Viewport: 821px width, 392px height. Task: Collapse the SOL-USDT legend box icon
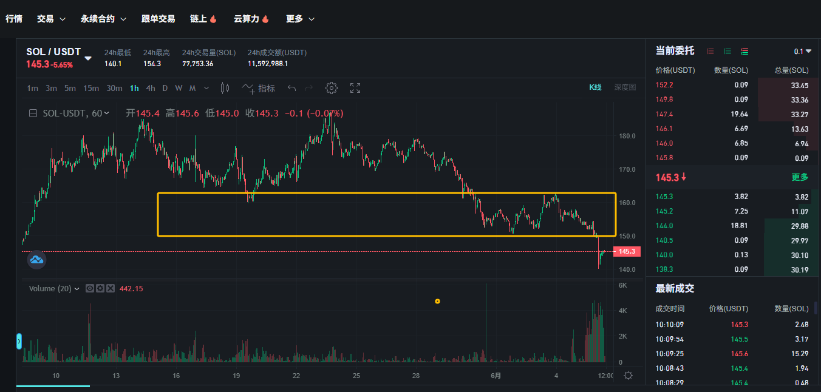click(x=33, y=113)
